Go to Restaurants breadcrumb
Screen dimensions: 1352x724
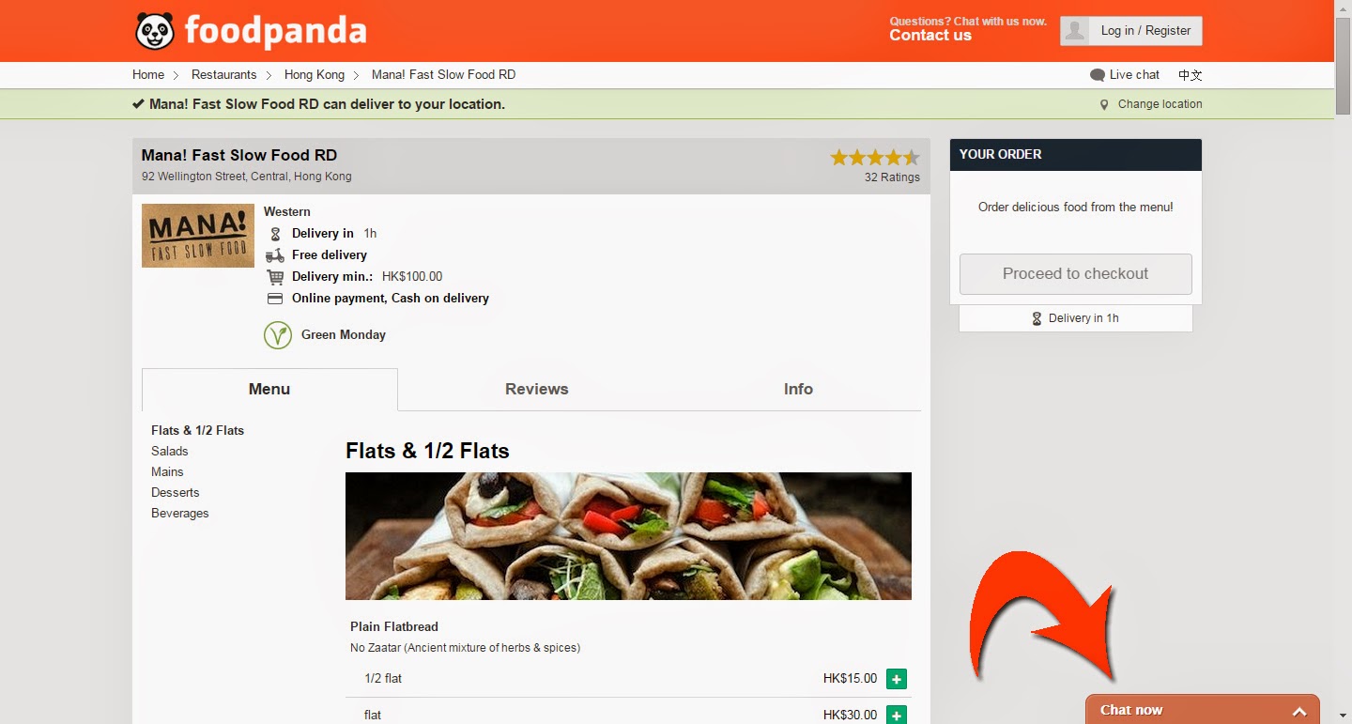point(224,75)
